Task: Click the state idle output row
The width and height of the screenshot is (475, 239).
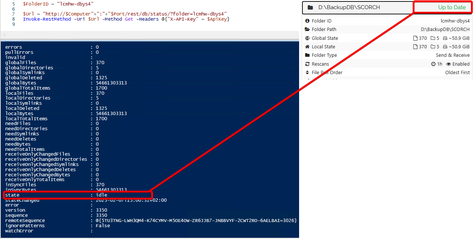Action: tap(56, 195)
